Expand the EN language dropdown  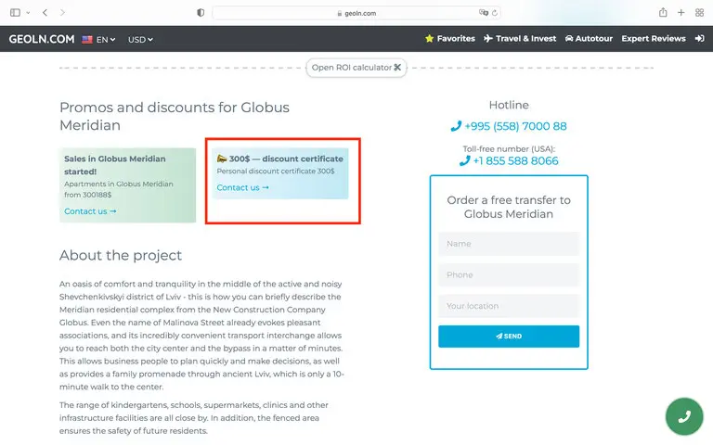point(99,39)
